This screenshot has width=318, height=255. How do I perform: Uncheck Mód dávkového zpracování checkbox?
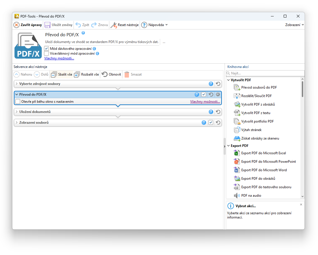click(47, 48)
